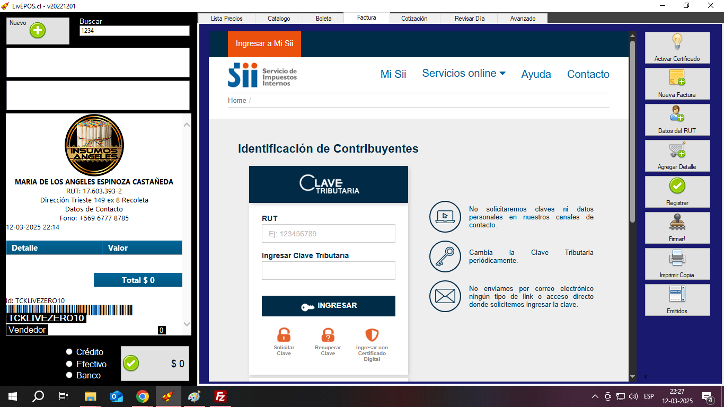Viewport: 724px width, 407px height.
Task: Select the Banco radio button
Action: click(69, 375)
